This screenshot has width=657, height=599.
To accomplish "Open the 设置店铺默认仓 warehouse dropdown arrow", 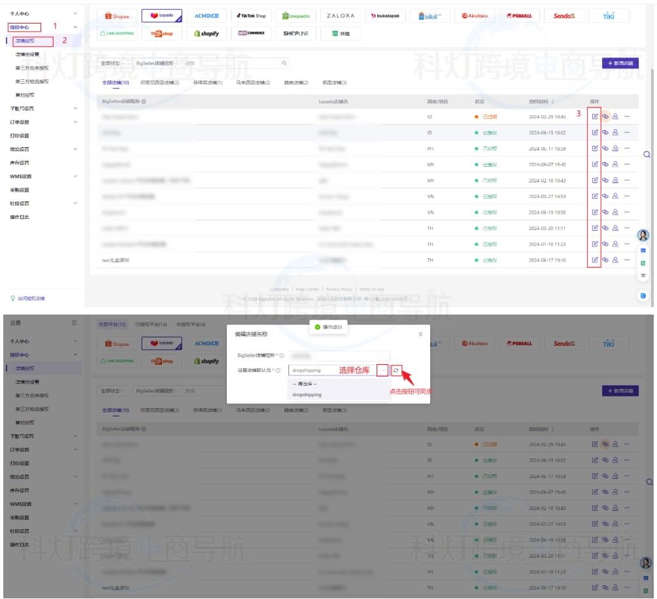I will click(x=382, y=371).
